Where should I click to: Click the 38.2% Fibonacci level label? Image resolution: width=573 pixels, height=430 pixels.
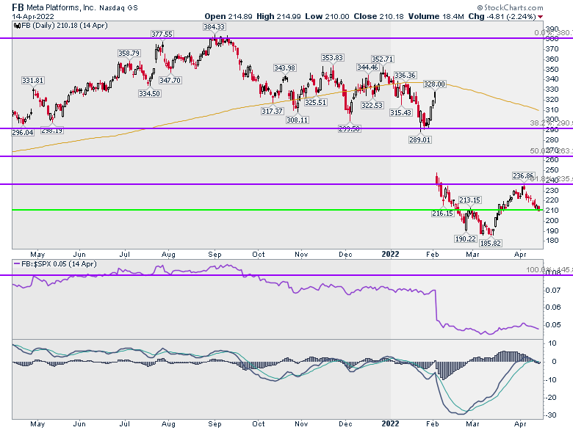point(552,123)
